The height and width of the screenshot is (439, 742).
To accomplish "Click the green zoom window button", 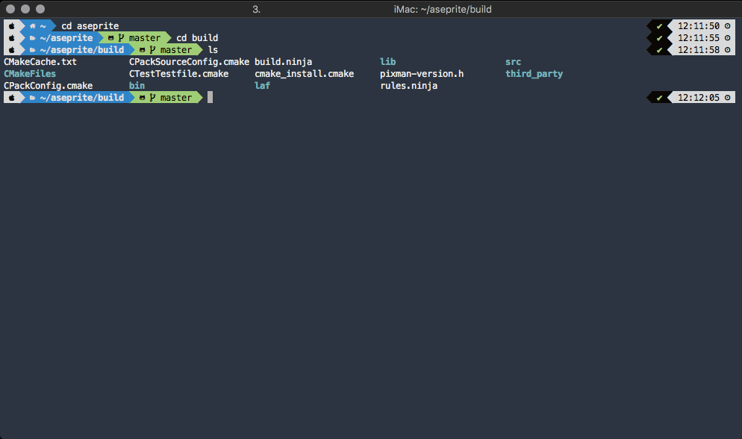I will (x=40, y=9).
